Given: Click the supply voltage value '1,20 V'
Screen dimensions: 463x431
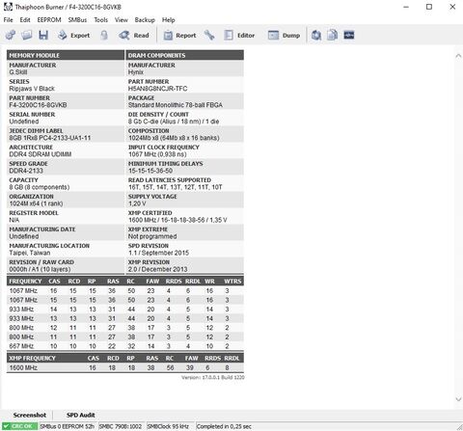Looking at the screenshot, I should point(137,203).
